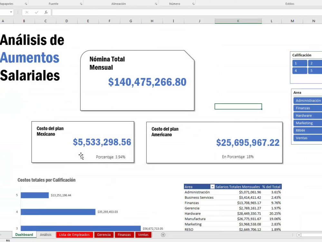Click the chart bar for calificación 4
Screen dimensions: 322x242
pos(58,212)
